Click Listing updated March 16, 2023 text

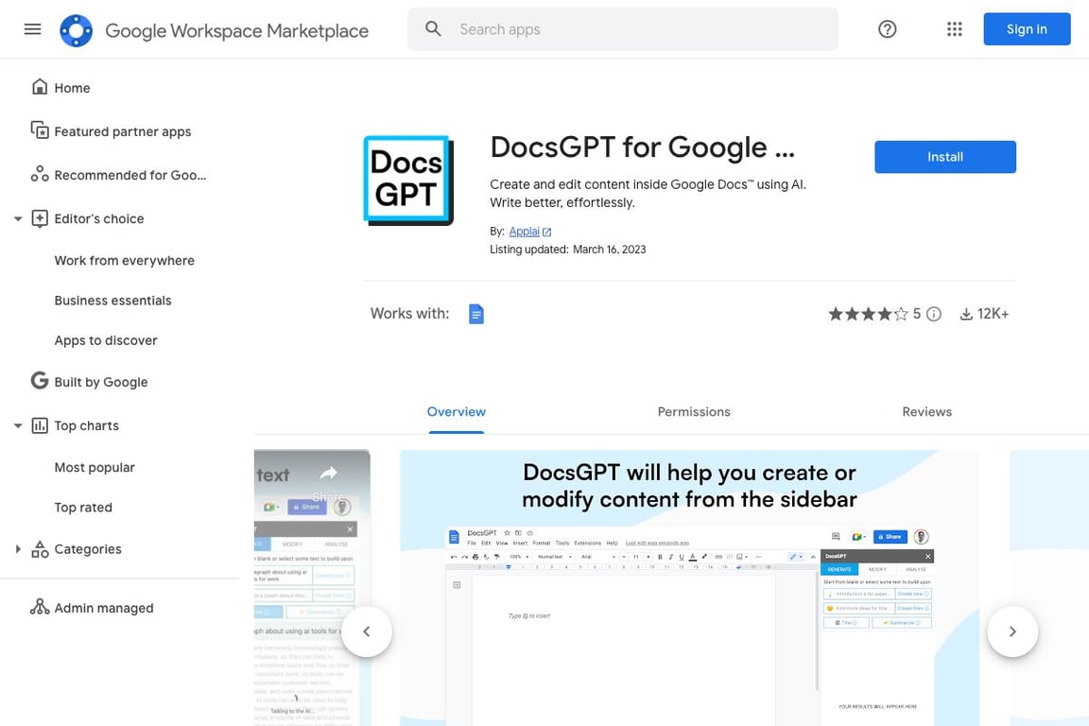(567, 250)
